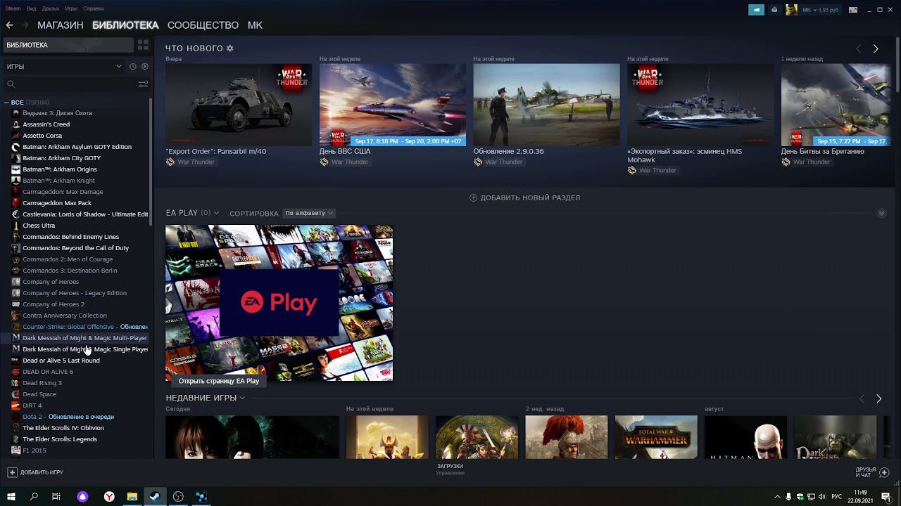This screenshot has width=901, height=506.
Task: Open the Steam announcements megaphone button
Action: [x=756, y=10]
